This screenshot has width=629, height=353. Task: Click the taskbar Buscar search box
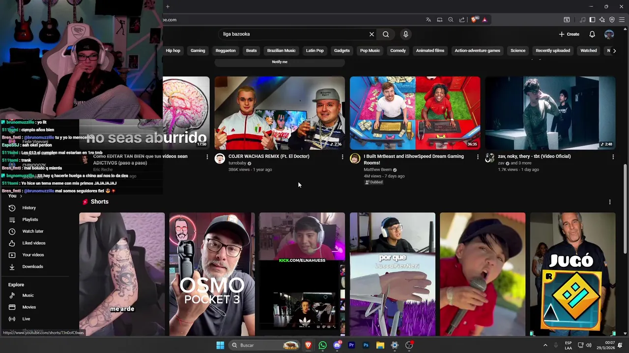264,345
